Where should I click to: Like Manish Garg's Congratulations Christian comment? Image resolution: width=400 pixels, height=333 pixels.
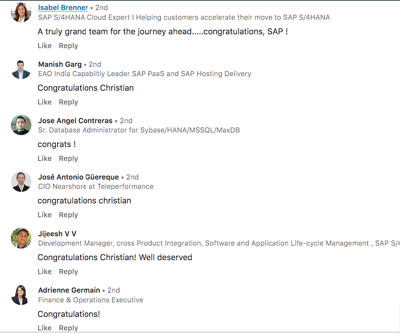coord(45,102)
